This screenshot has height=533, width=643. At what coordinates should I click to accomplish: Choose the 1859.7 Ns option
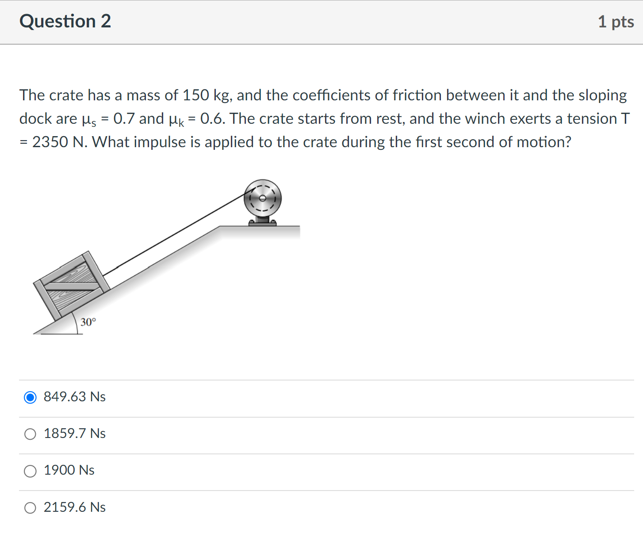pos(30,434)
